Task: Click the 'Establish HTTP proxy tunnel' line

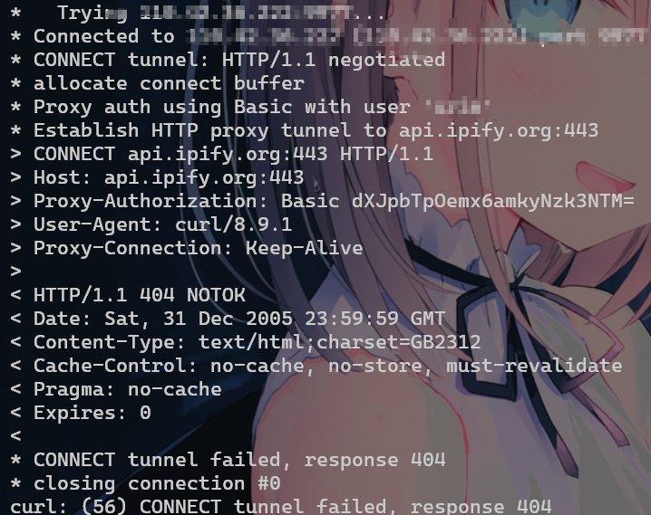Action: point(305,130)
